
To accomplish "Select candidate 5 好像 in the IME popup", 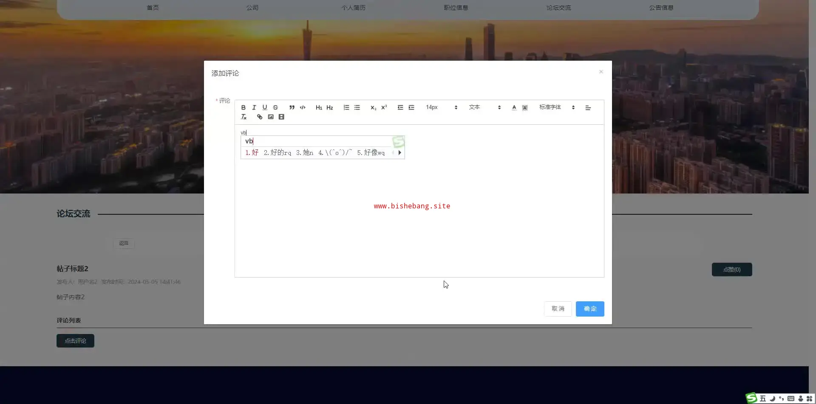I will pos(371,152).
